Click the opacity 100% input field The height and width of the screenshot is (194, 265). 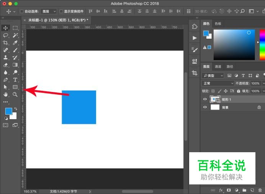click(255, 83)
